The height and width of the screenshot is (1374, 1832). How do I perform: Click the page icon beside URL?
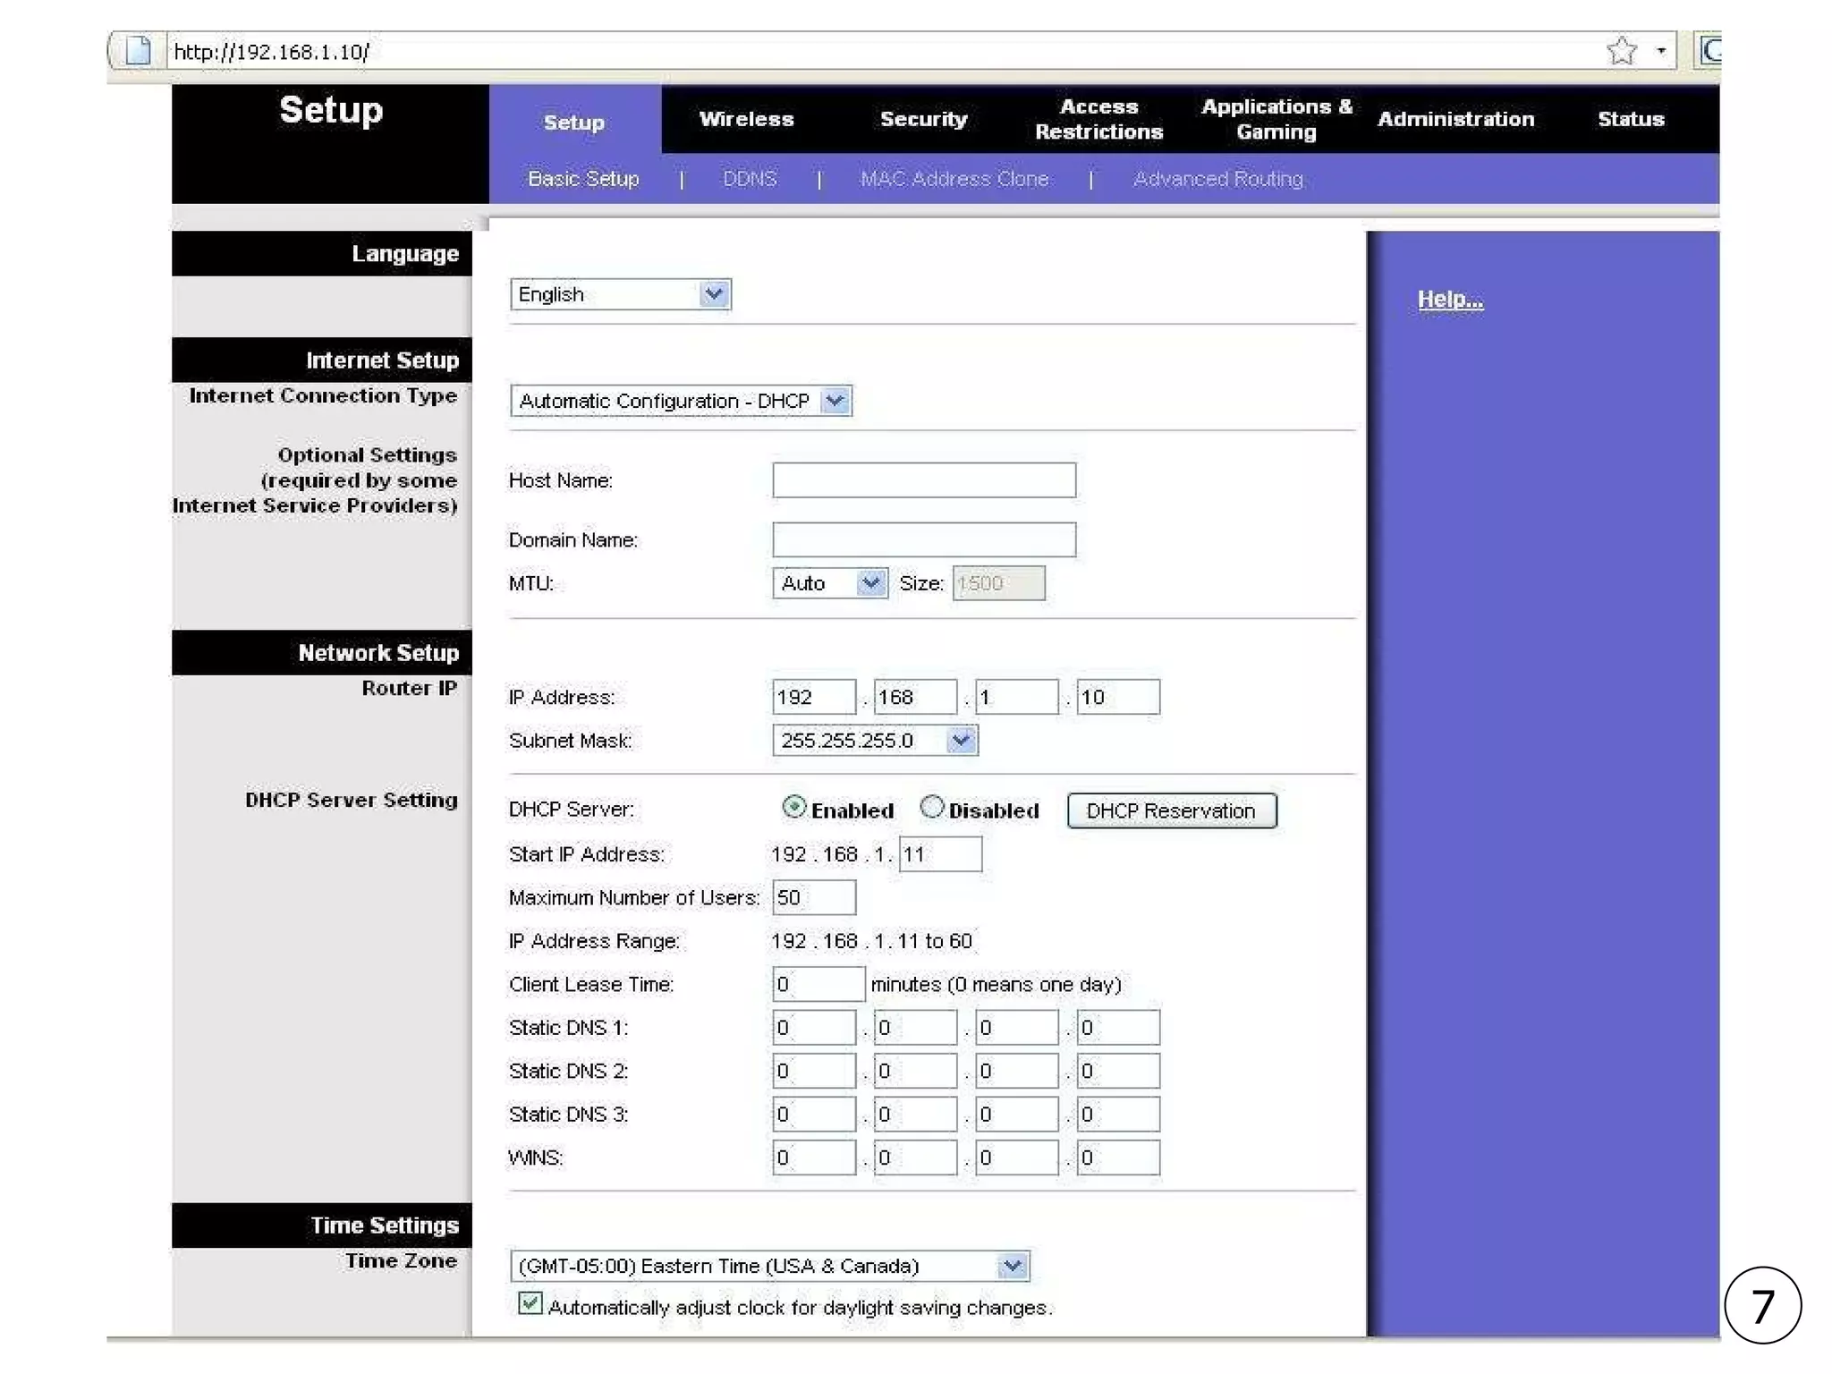(138, 51)
